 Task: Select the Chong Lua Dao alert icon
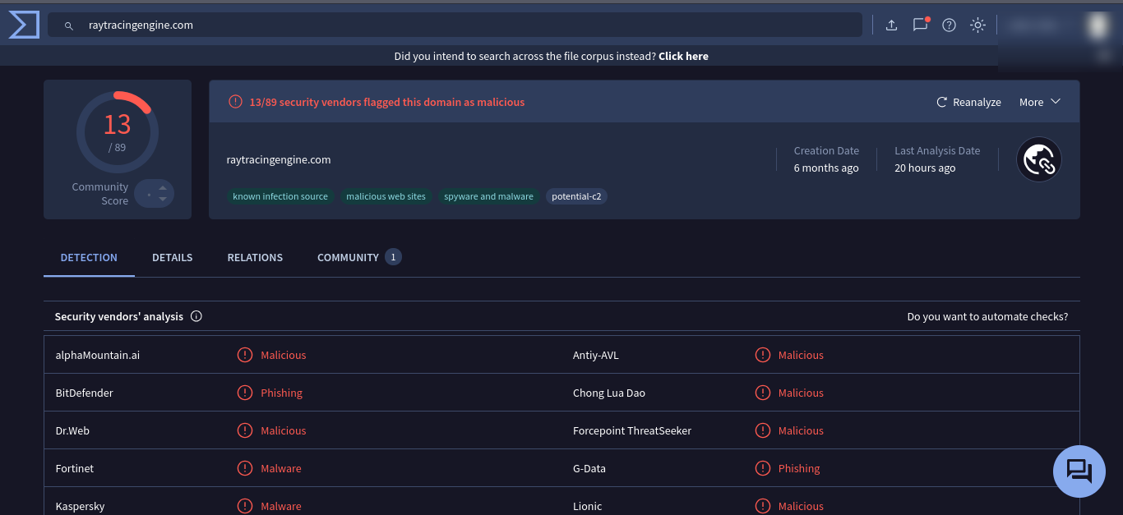(x=763, y=393)
